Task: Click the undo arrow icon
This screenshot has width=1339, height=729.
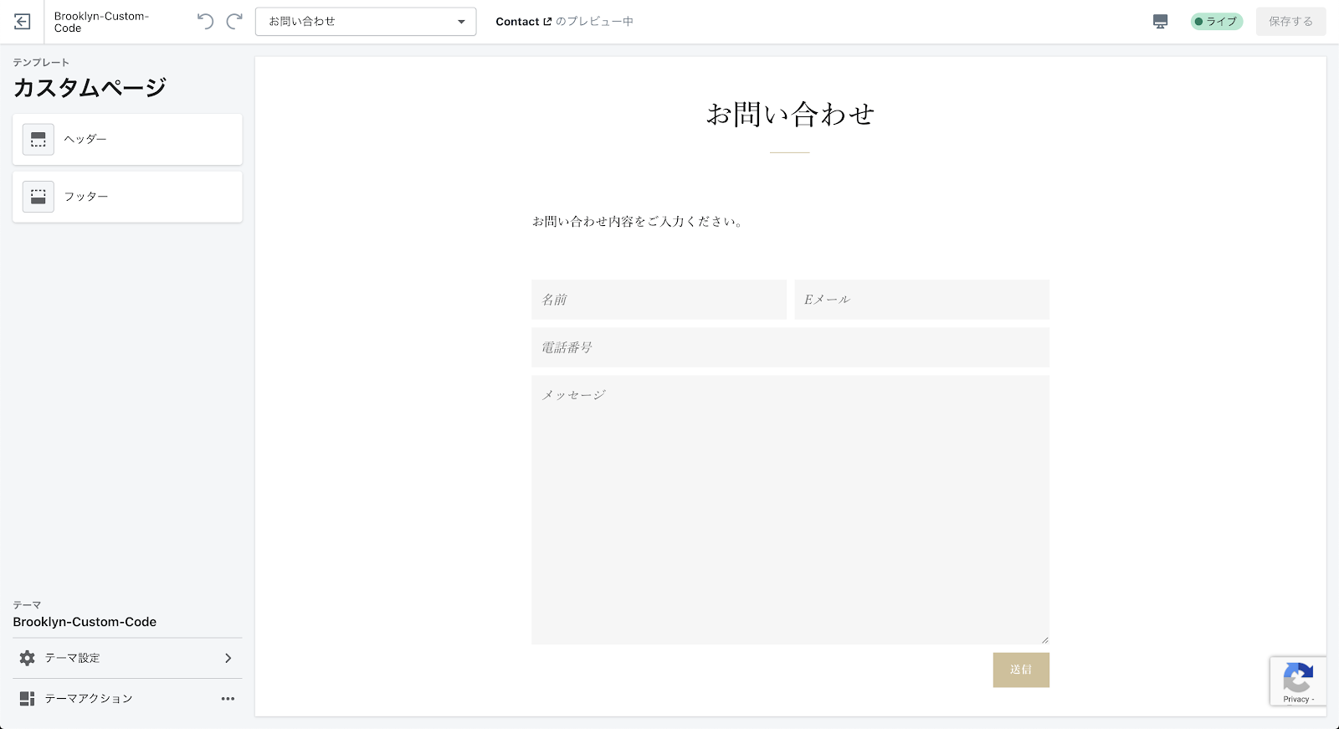Action: point(205,22)
